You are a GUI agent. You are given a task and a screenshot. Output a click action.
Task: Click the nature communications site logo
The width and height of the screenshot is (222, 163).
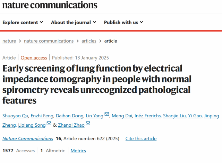pos(49,5)
